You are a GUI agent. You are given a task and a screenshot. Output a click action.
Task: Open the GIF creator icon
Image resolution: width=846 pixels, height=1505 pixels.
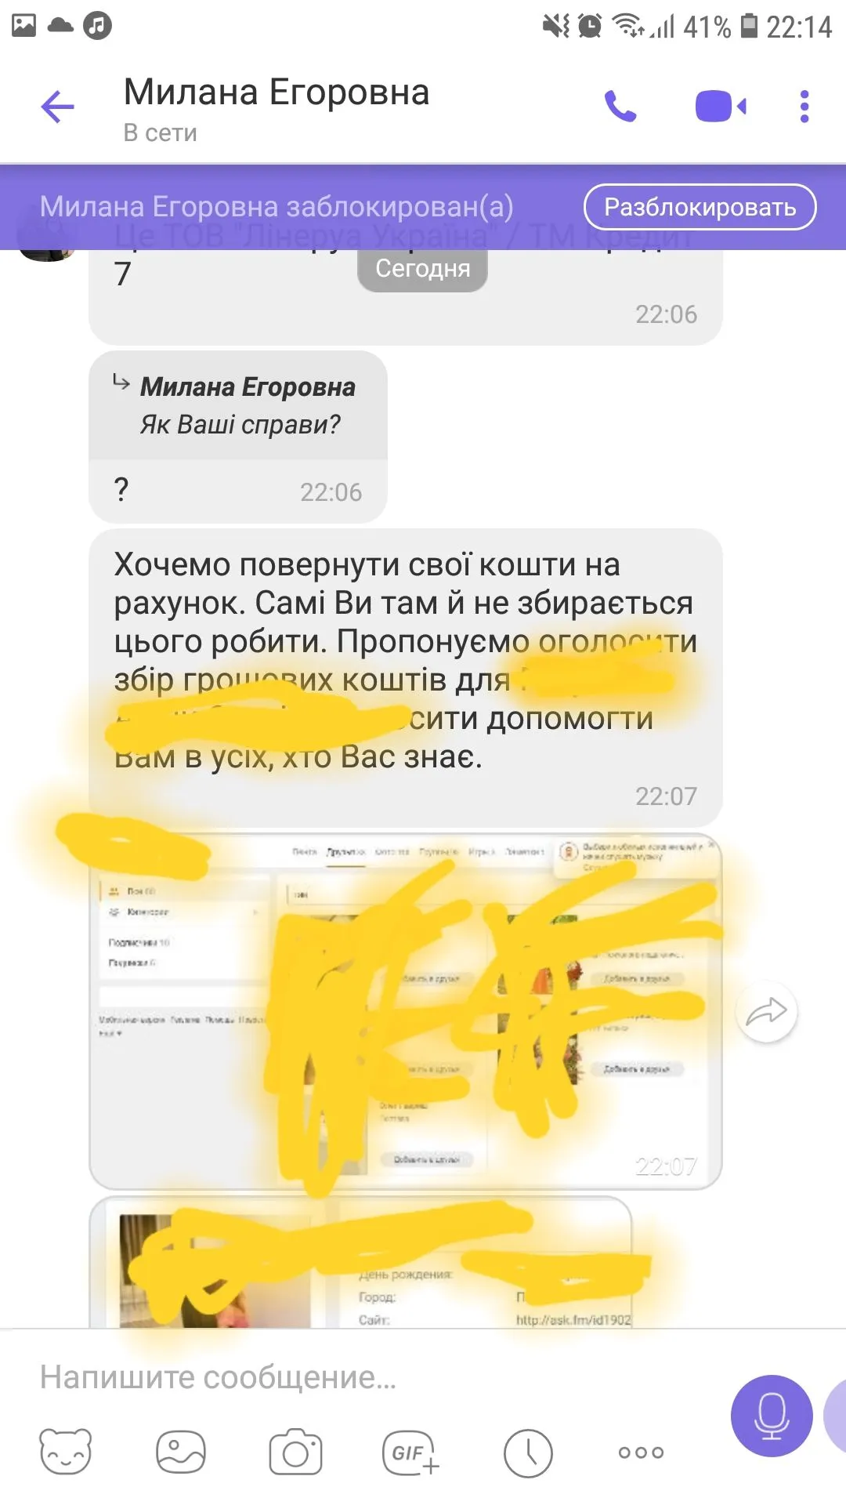click(x=410, y=1452)
